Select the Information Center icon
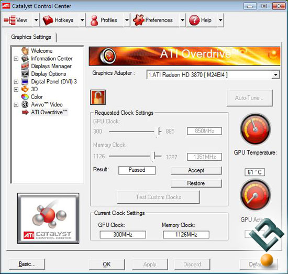 25,59
